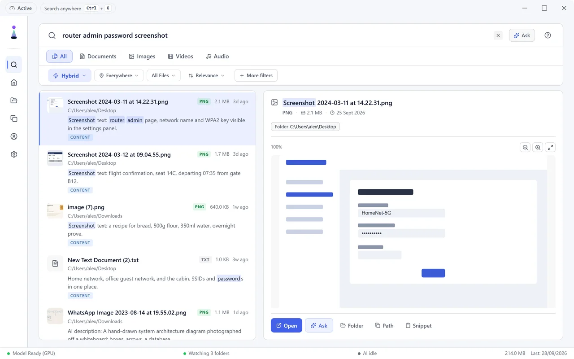The width and height of the screenshot is (574, 359).
Task: Click in the search input field
Action: coord(275,35)
